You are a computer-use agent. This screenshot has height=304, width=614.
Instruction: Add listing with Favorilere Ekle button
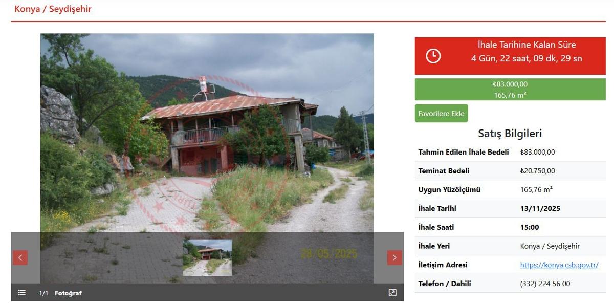441,113
